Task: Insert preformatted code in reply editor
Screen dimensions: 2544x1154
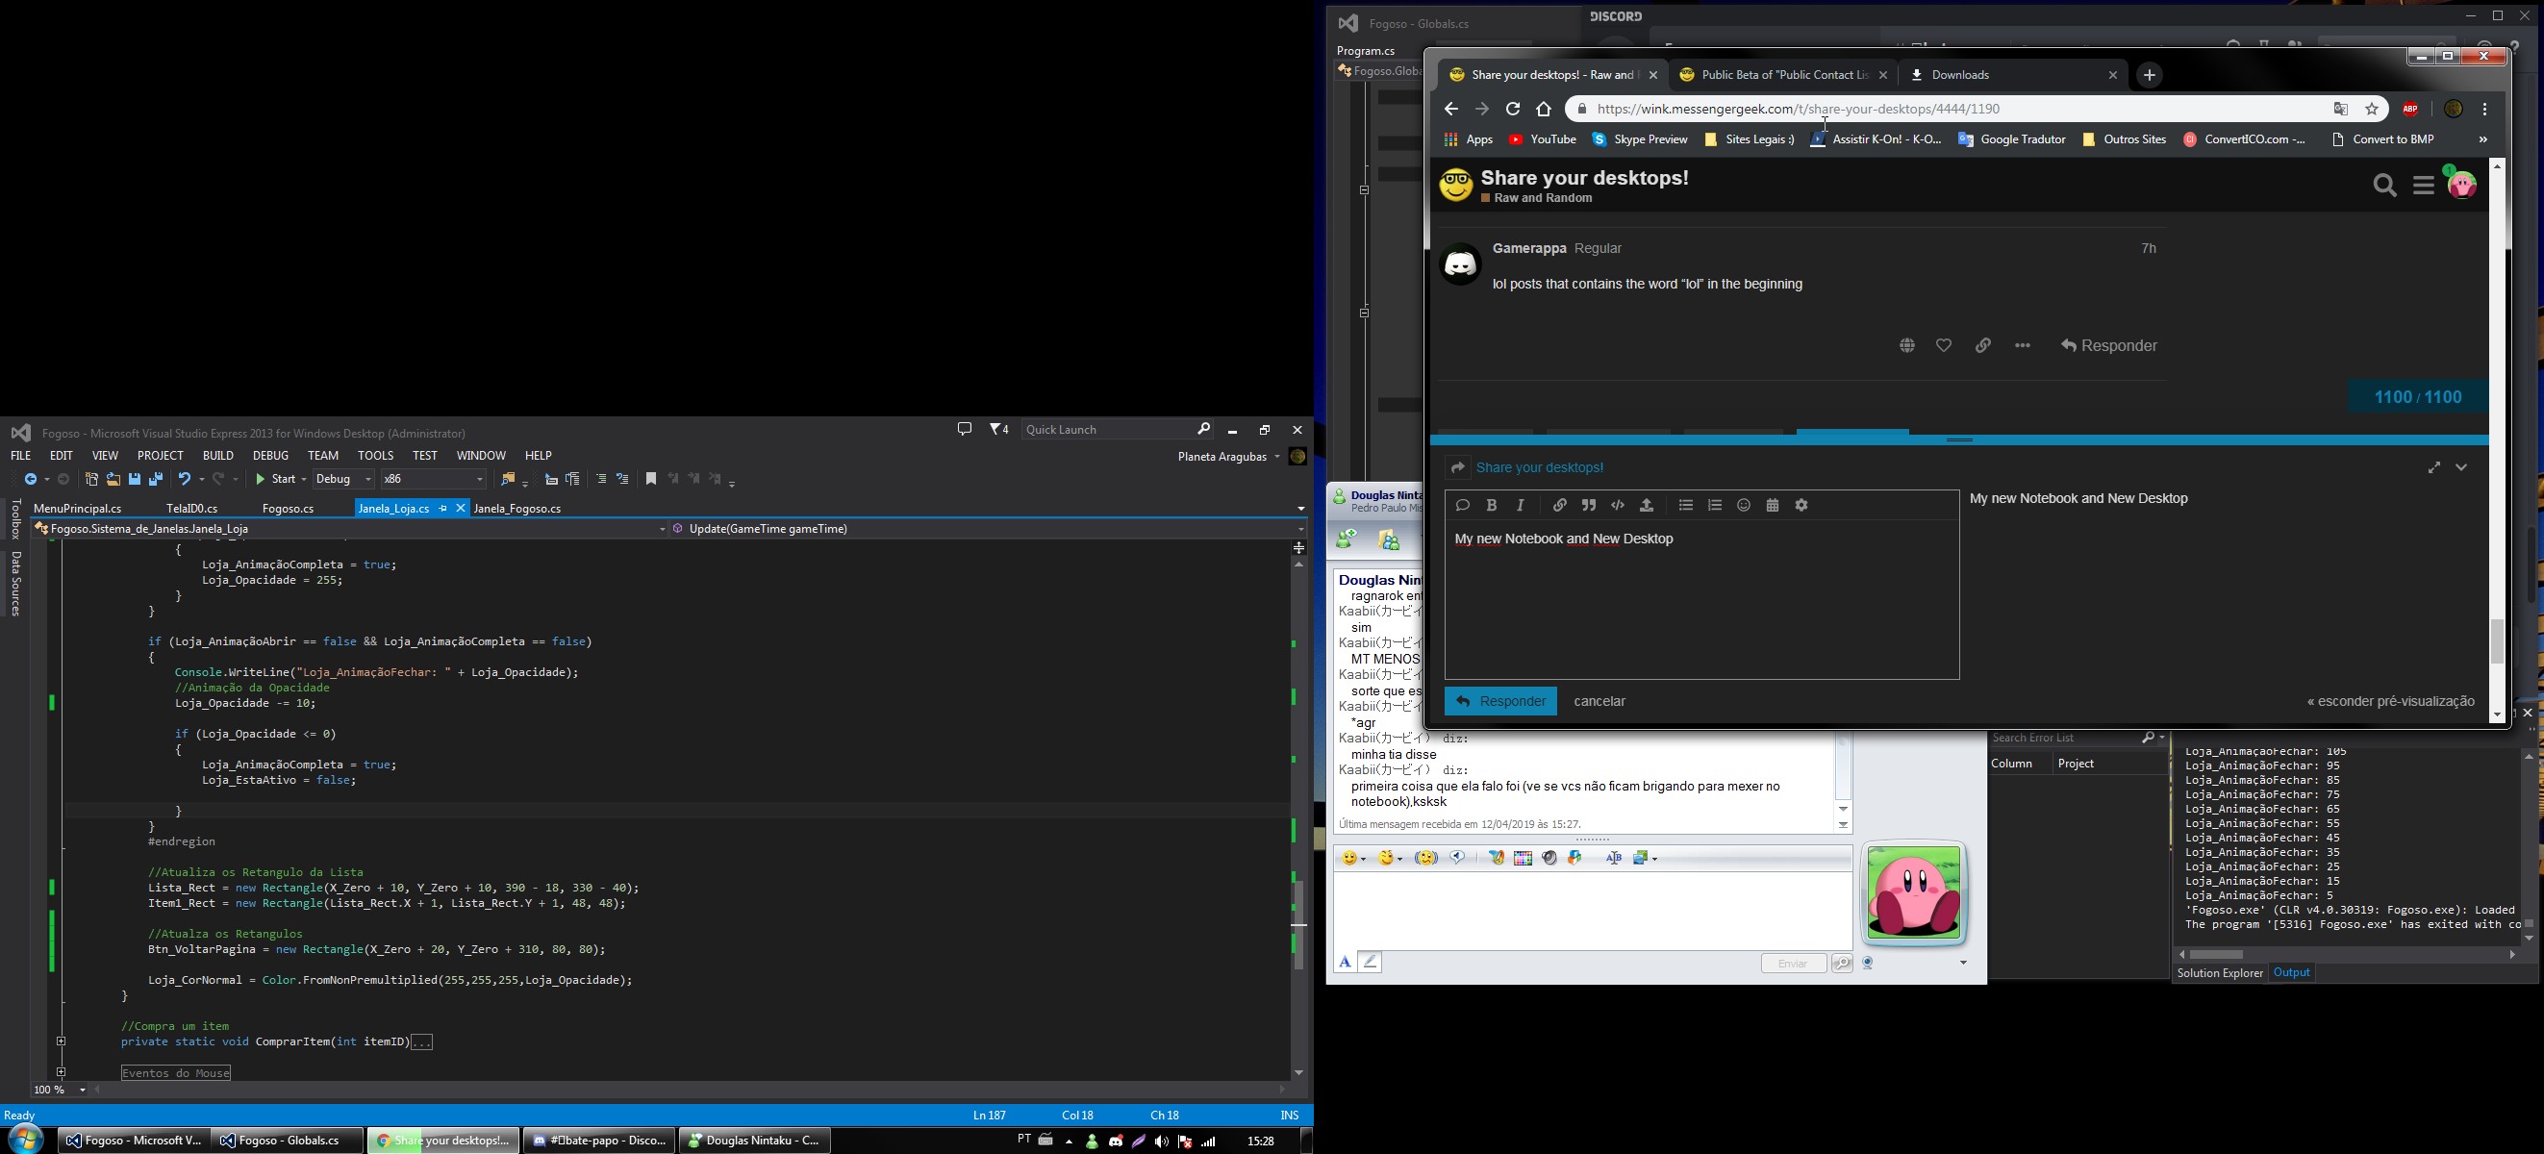Action: tap(1618, 506)
